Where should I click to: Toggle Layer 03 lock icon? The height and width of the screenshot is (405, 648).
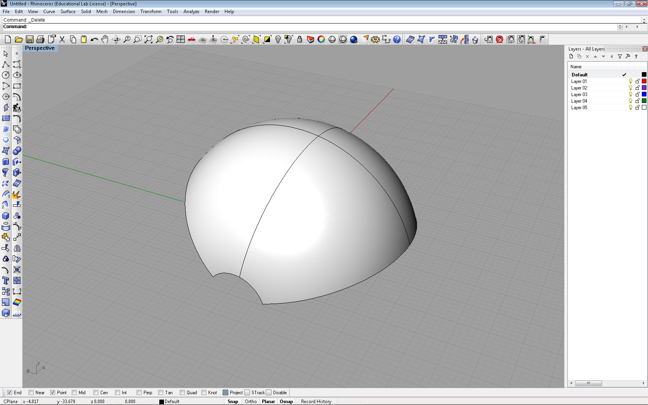(x=638, y=94)
